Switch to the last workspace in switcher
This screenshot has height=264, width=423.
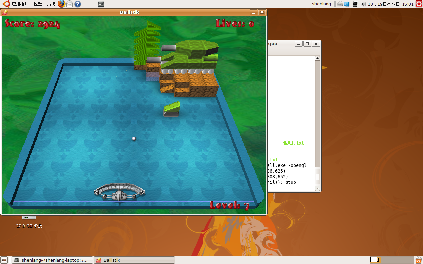[x=408, y=260]
